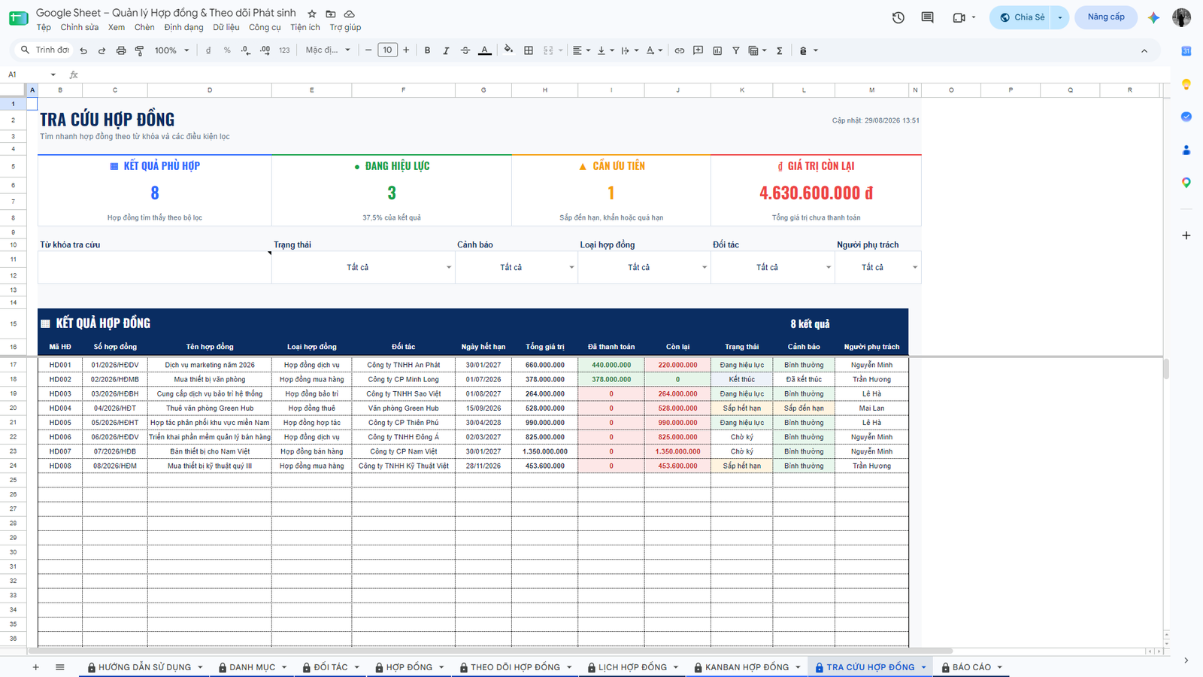Open Google Keep side panel icon
The height and width of the screenshot is (677, 1203).
pos(1186,84)
